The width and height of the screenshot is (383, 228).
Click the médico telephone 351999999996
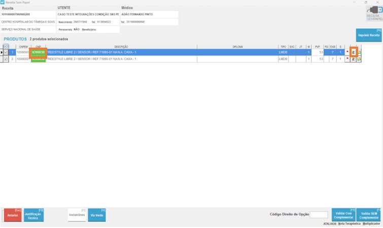click(x=135, y=22)
